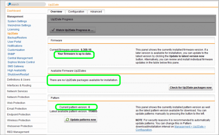Screen dimensions: 219x135
Task: Click Update patterns now button
Action: click(81, 120)
